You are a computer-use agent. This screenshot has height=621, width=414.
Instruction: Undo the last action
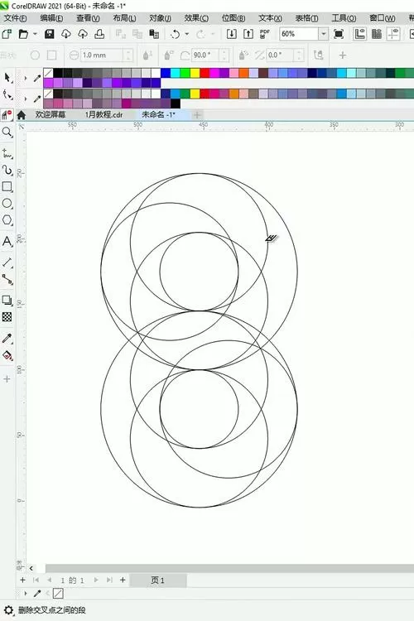pyautogui.click(x=175, y=34)
